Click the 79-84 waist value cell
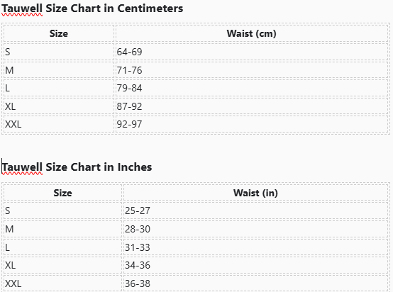Image resolution: width=393 pixels, height=292 pixels. [x=252, y=88]
